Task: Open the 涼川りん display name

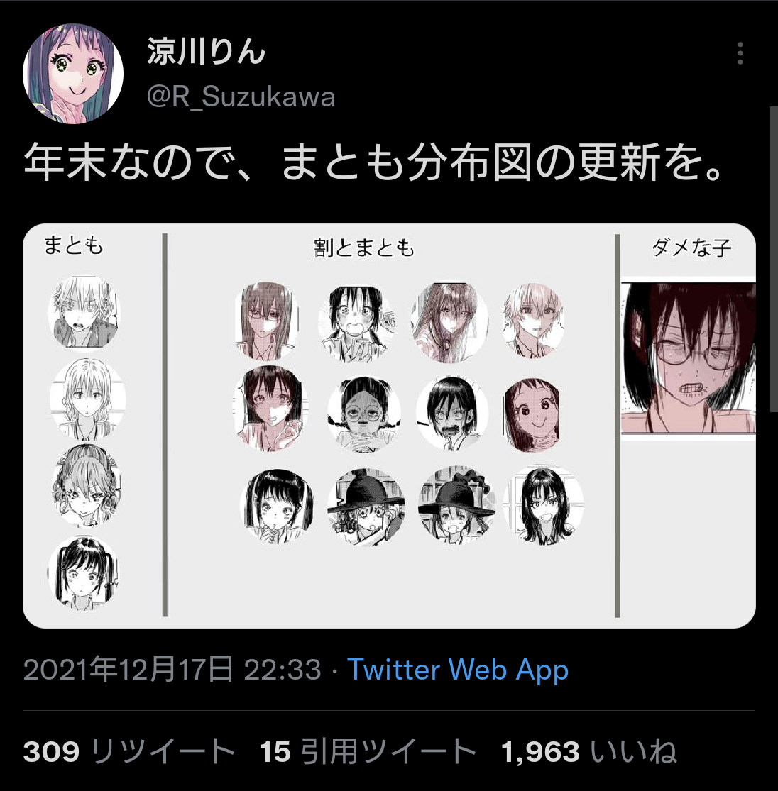Action: pyautogui.click(x=206, y=52)
